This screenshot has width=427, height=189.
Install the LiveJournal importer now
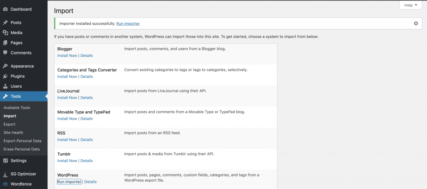pyautogui.click(x=67, y=98)
